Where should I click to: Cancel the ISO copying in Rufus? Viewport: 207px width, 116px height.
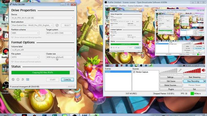[68, 80]
